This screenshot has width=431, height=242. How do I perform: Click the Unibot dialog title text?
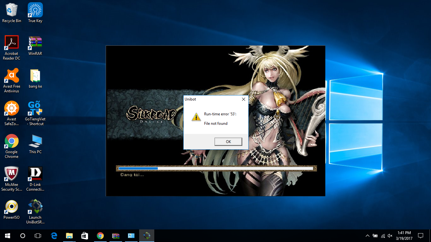(190, 99)
